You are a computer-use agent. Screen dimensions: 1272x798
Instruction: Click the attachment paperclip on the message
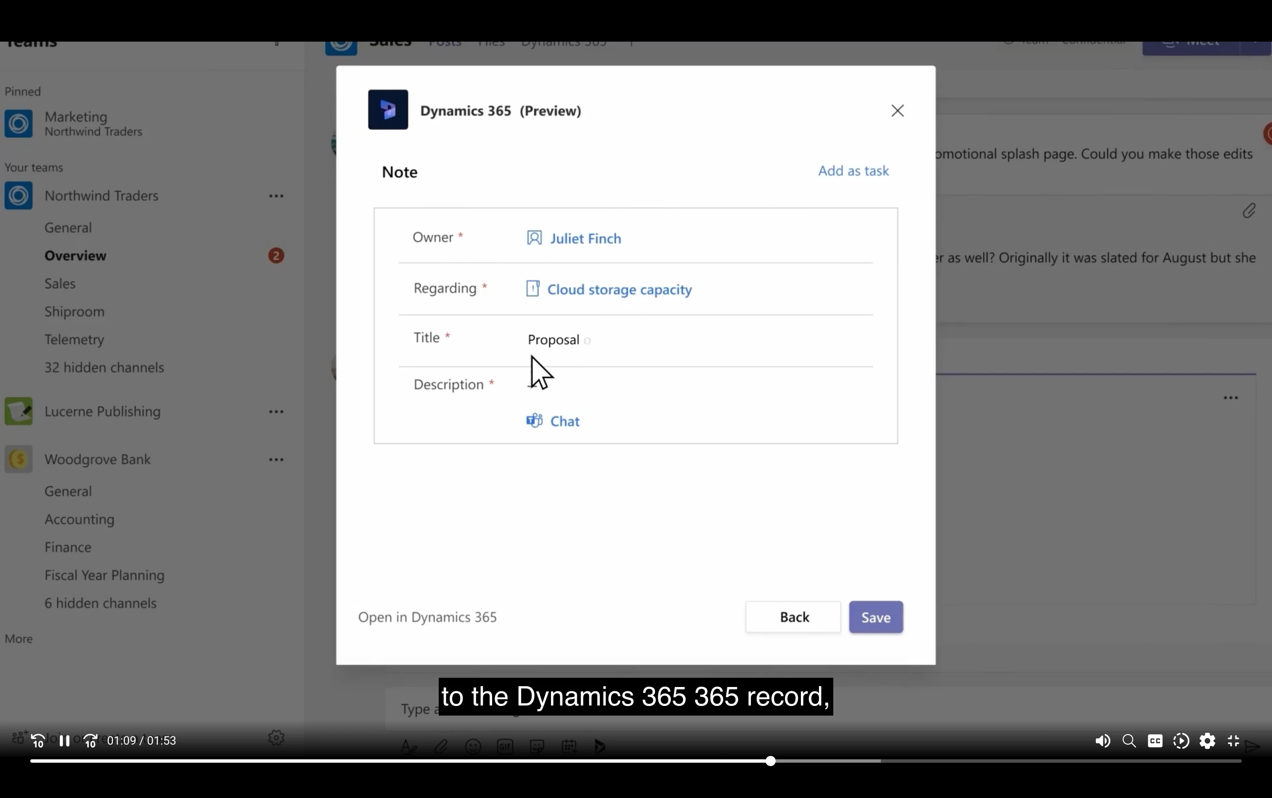tap(1249, 211)
